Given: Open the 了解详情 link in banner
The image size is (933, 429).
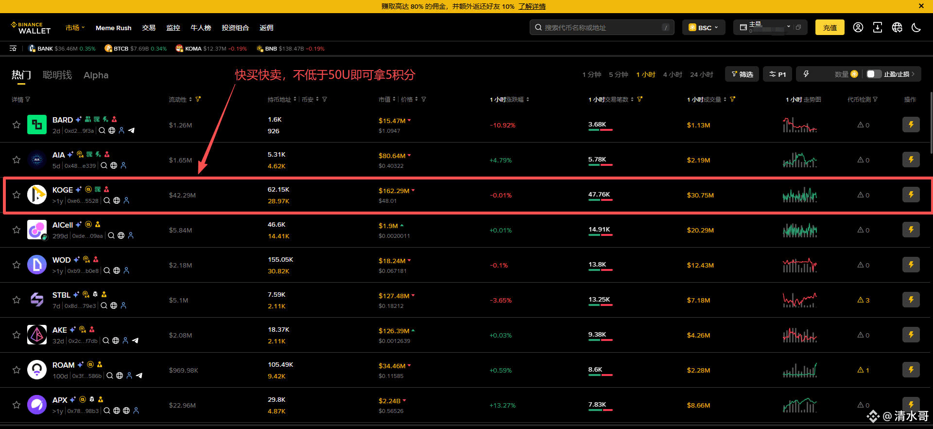Looking at the screenshot, I should [x=532, y=6].
